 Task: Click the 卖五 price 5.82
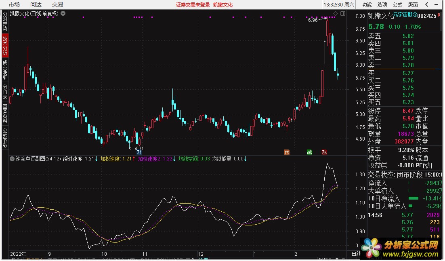coord(408,36)
